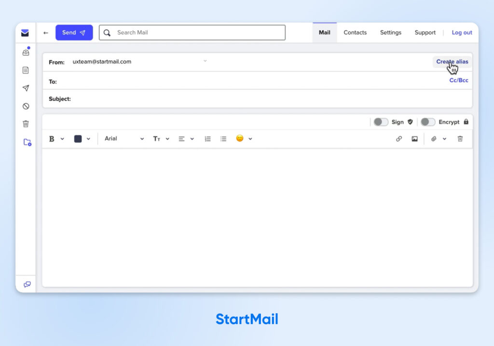Image resolution: width=494 pixels, height=346 pixels.
Task: Select the Drafts icon in the sidebar
Action: tap(27, 70)
